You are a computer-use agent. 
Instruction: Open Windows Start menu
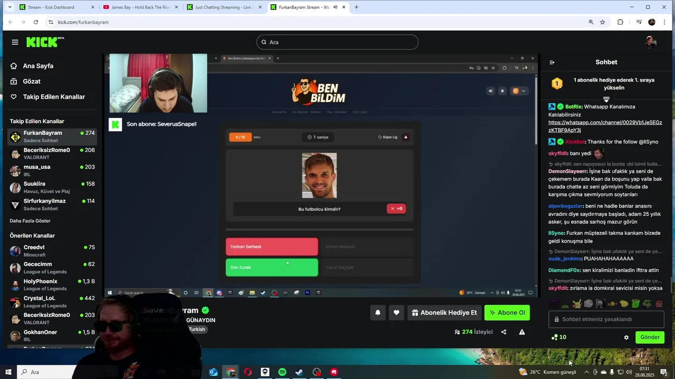pos(8,372)
